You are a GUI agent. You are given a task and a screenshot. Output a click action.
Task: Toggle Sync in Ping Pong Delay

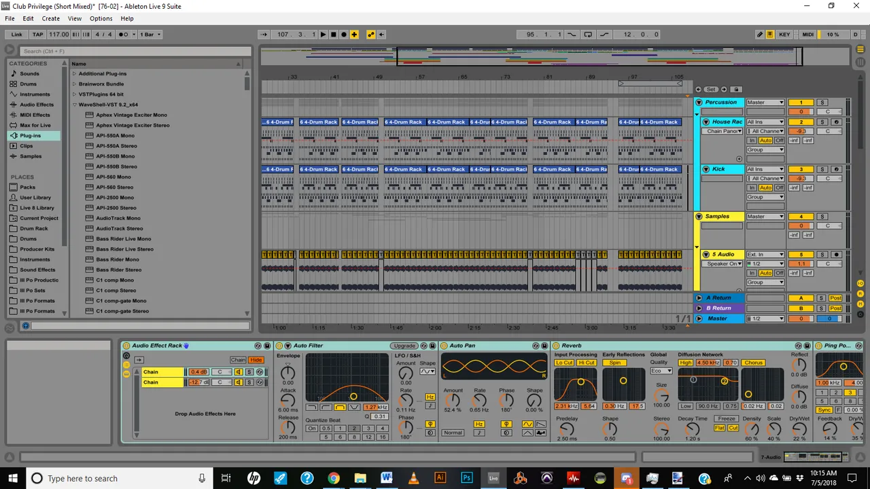point(824,410)
